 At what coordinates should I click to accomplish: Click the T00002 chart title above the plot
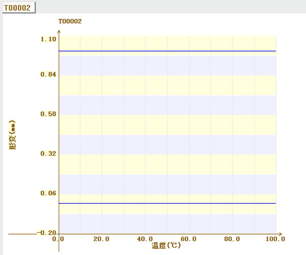click(x=70, y=21)
